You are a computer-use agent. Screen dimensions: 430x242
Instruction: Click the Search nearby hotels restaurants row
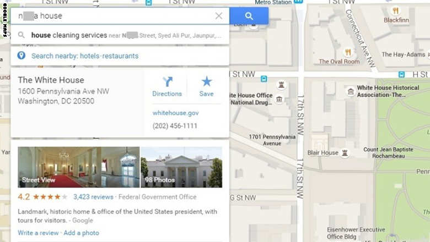tap(120, 56)
